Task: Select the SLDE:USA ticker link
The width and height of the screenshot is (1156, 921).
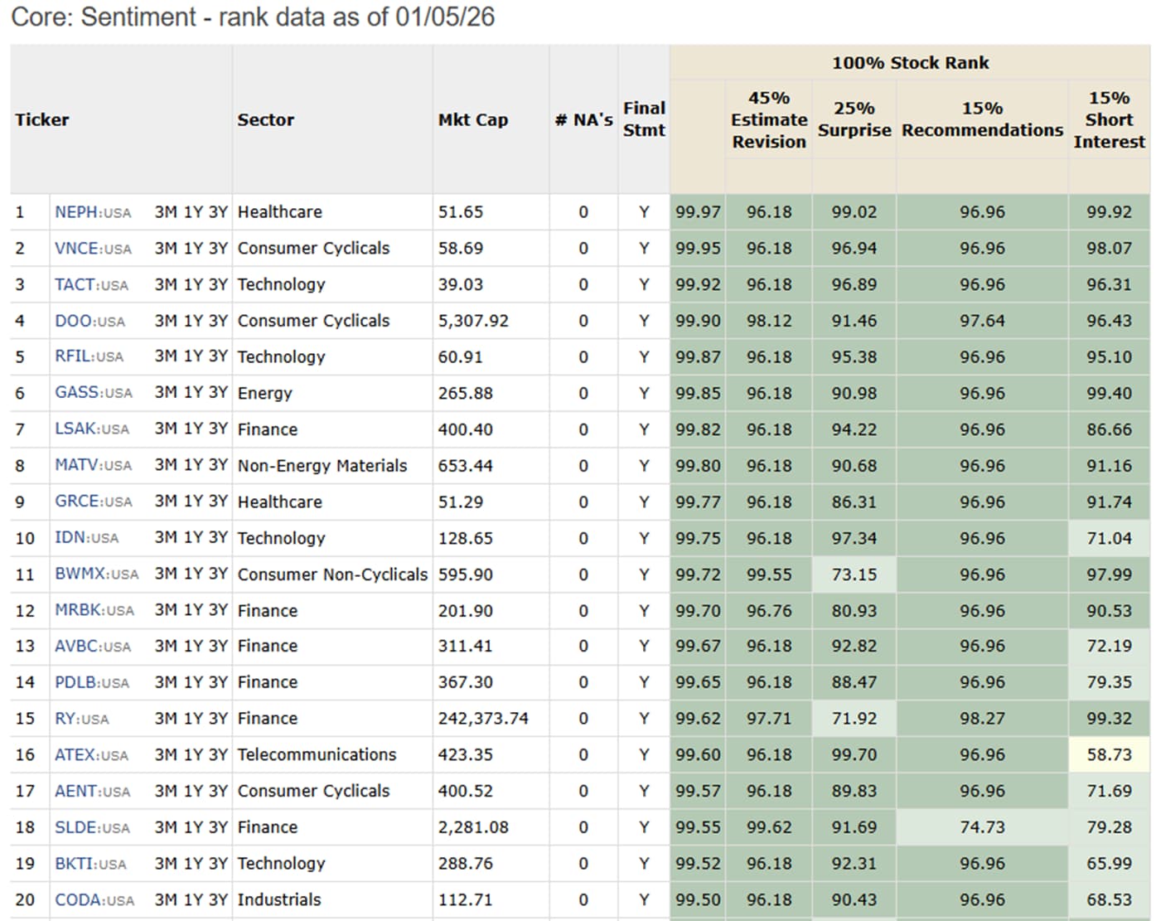Action: 92,827
